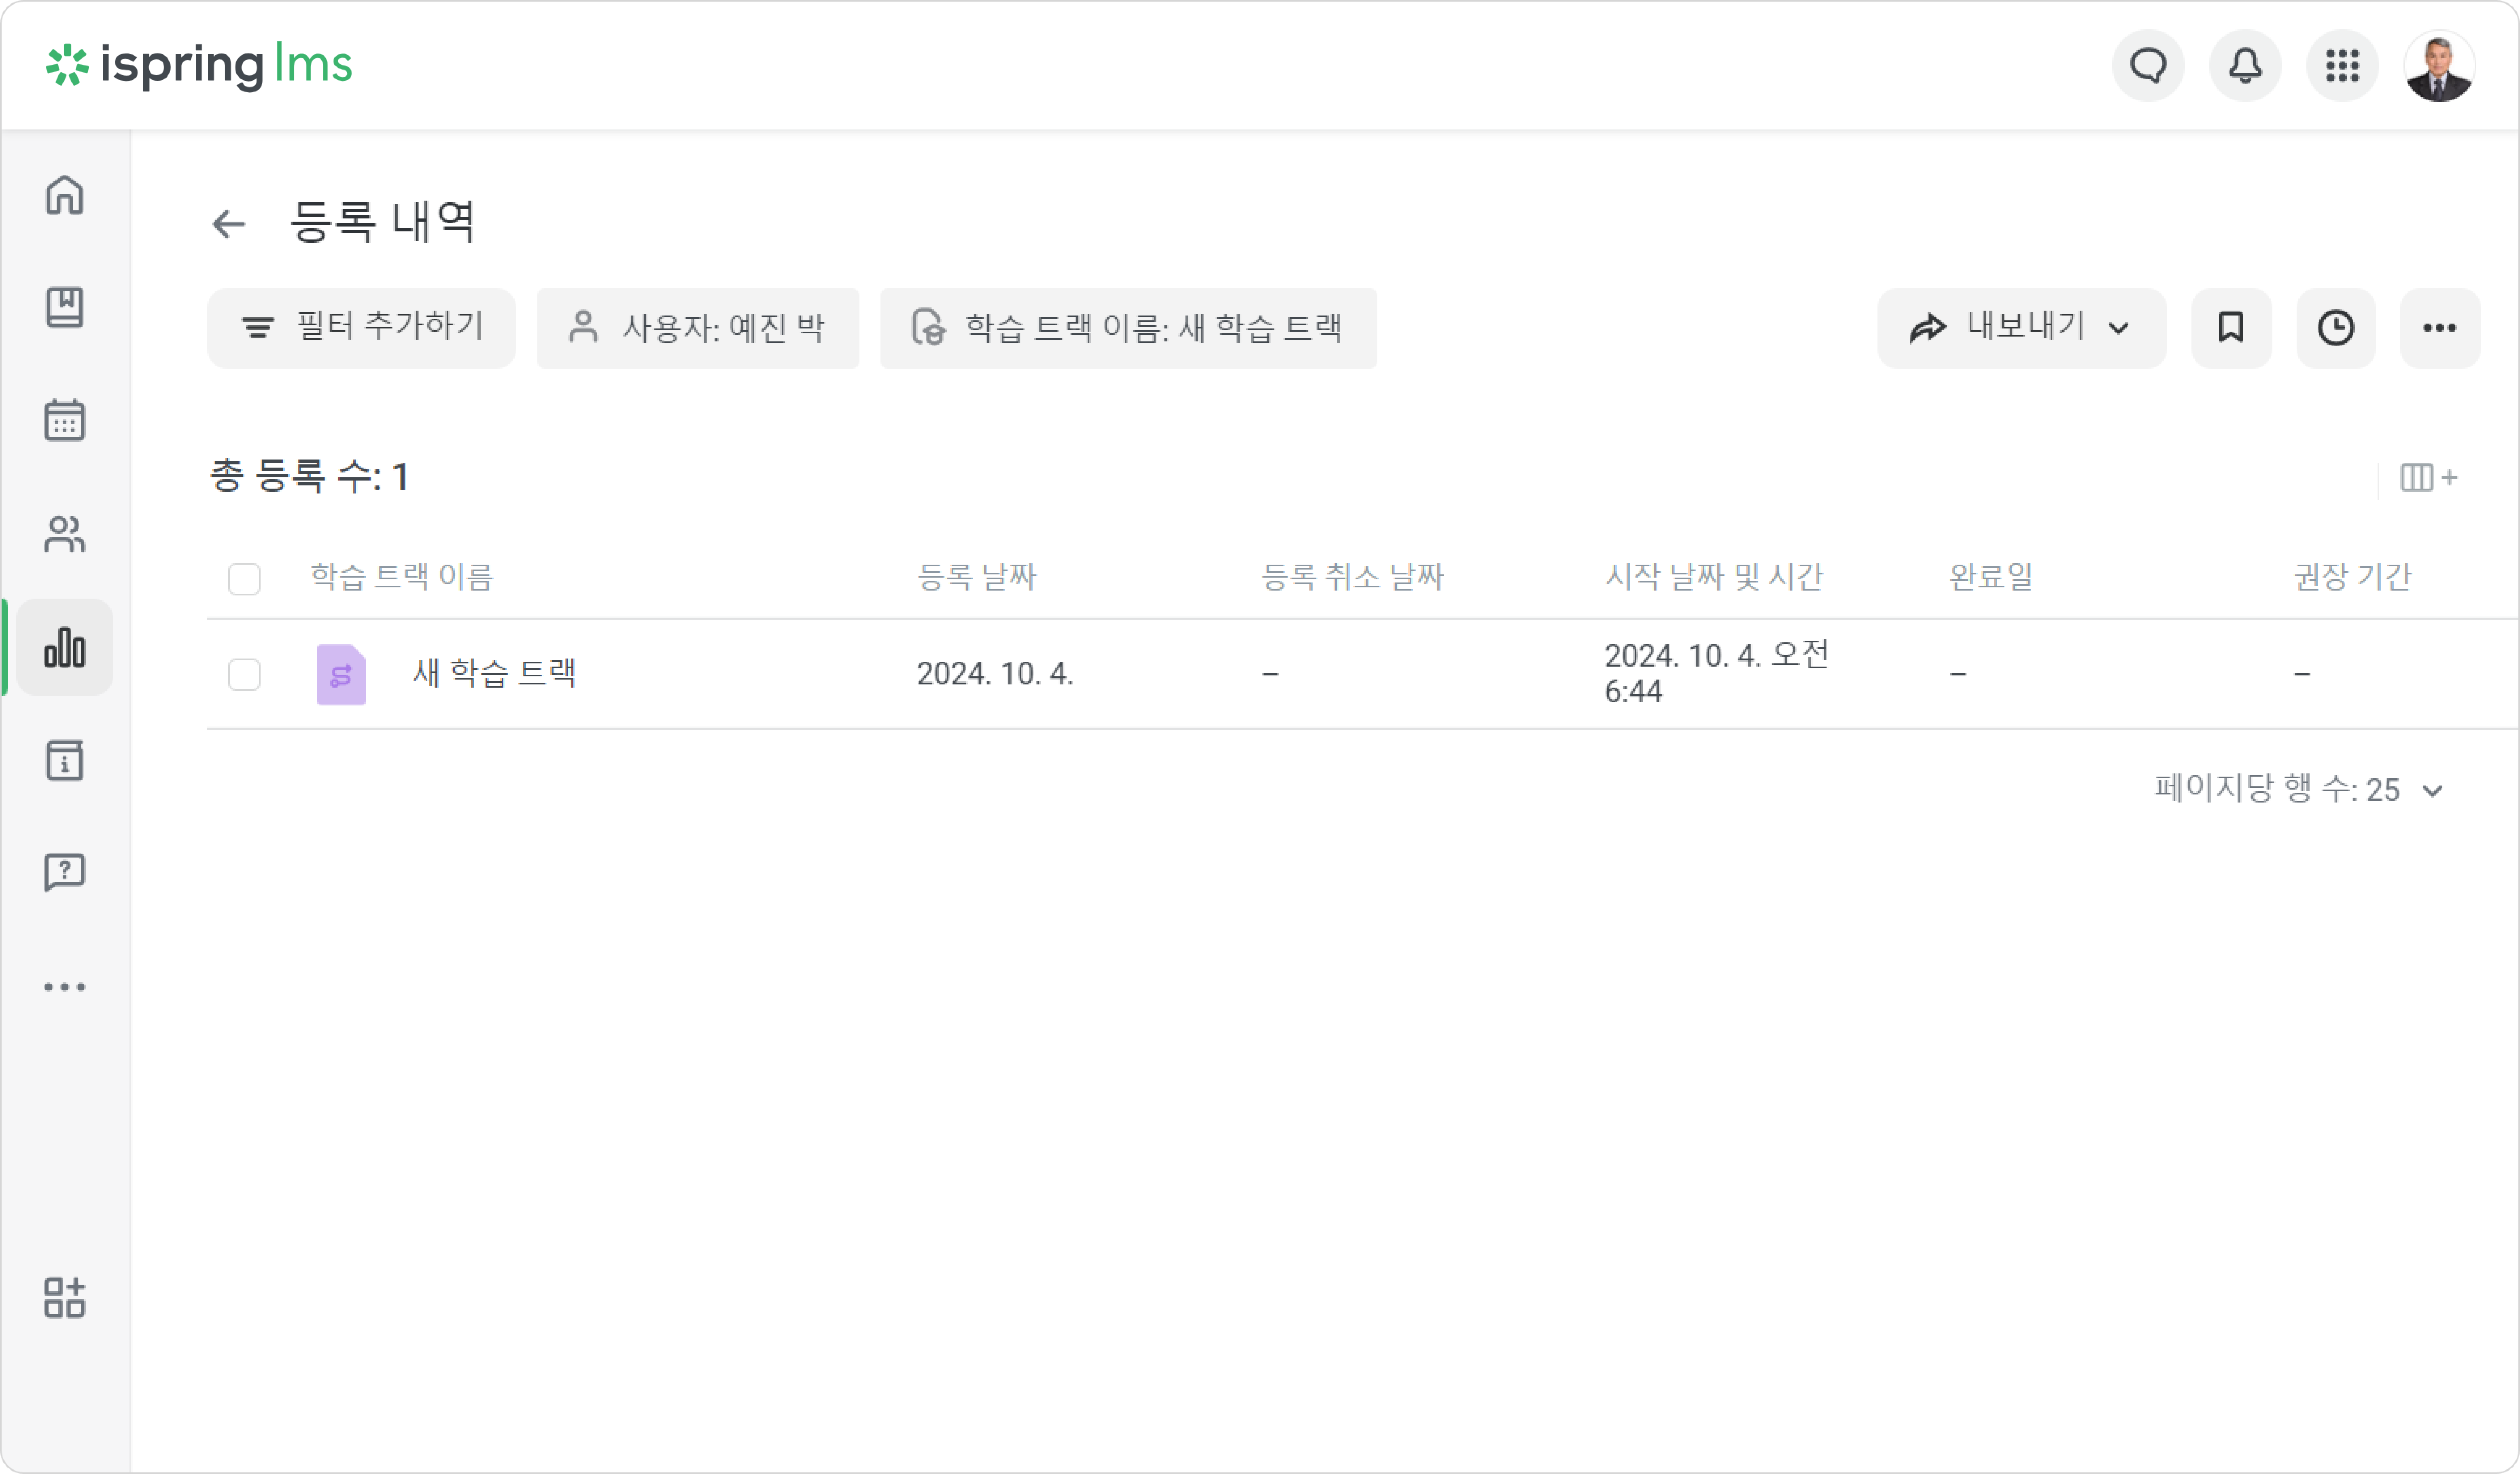This screenshot has height=1474, width=2520.
Task: Sort by 완료일 column header
Action: point(1991,577)
